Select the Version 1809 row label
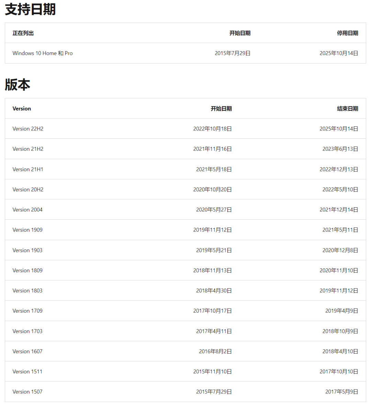Image resolution: width=371 pixels, height=405 pixels. point(27,270)
